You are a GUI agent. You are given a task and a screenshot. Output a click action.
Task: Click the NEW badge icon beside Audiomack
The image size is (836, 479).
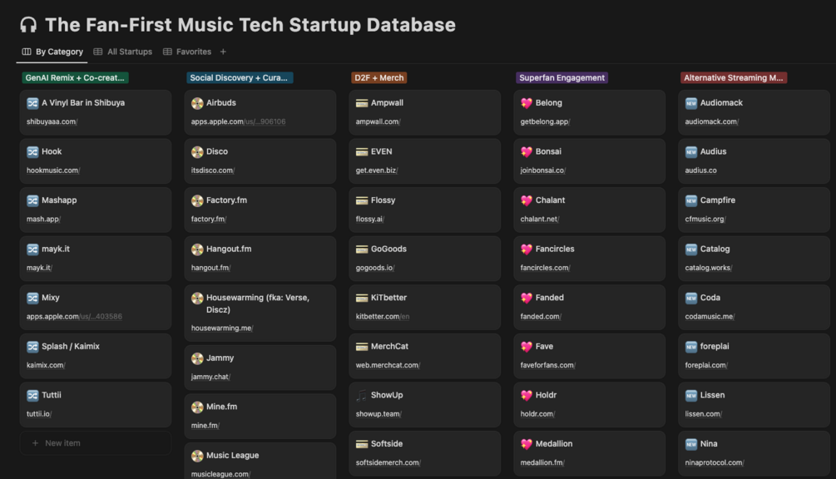(x=691, y=103)
